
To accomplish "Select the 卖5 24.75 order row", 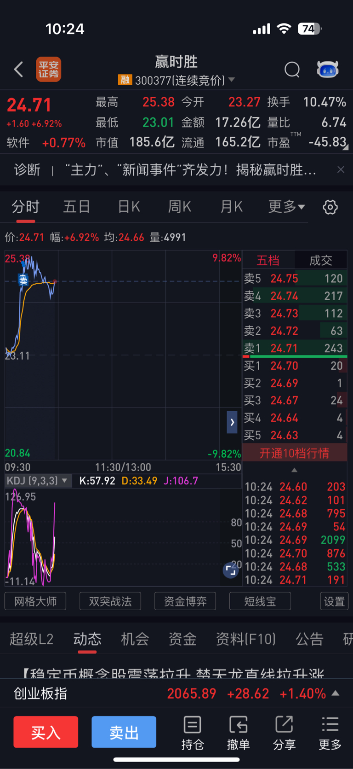I will tap(295, 279).
